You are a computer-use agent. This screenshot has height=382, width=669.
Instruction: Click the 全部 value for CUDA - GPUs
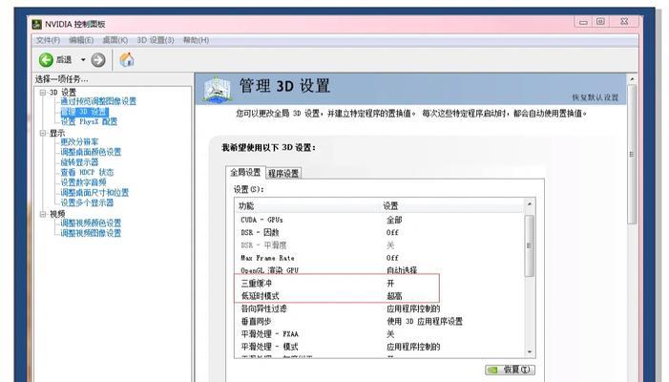pyautogui.click(x=394, y=220)
